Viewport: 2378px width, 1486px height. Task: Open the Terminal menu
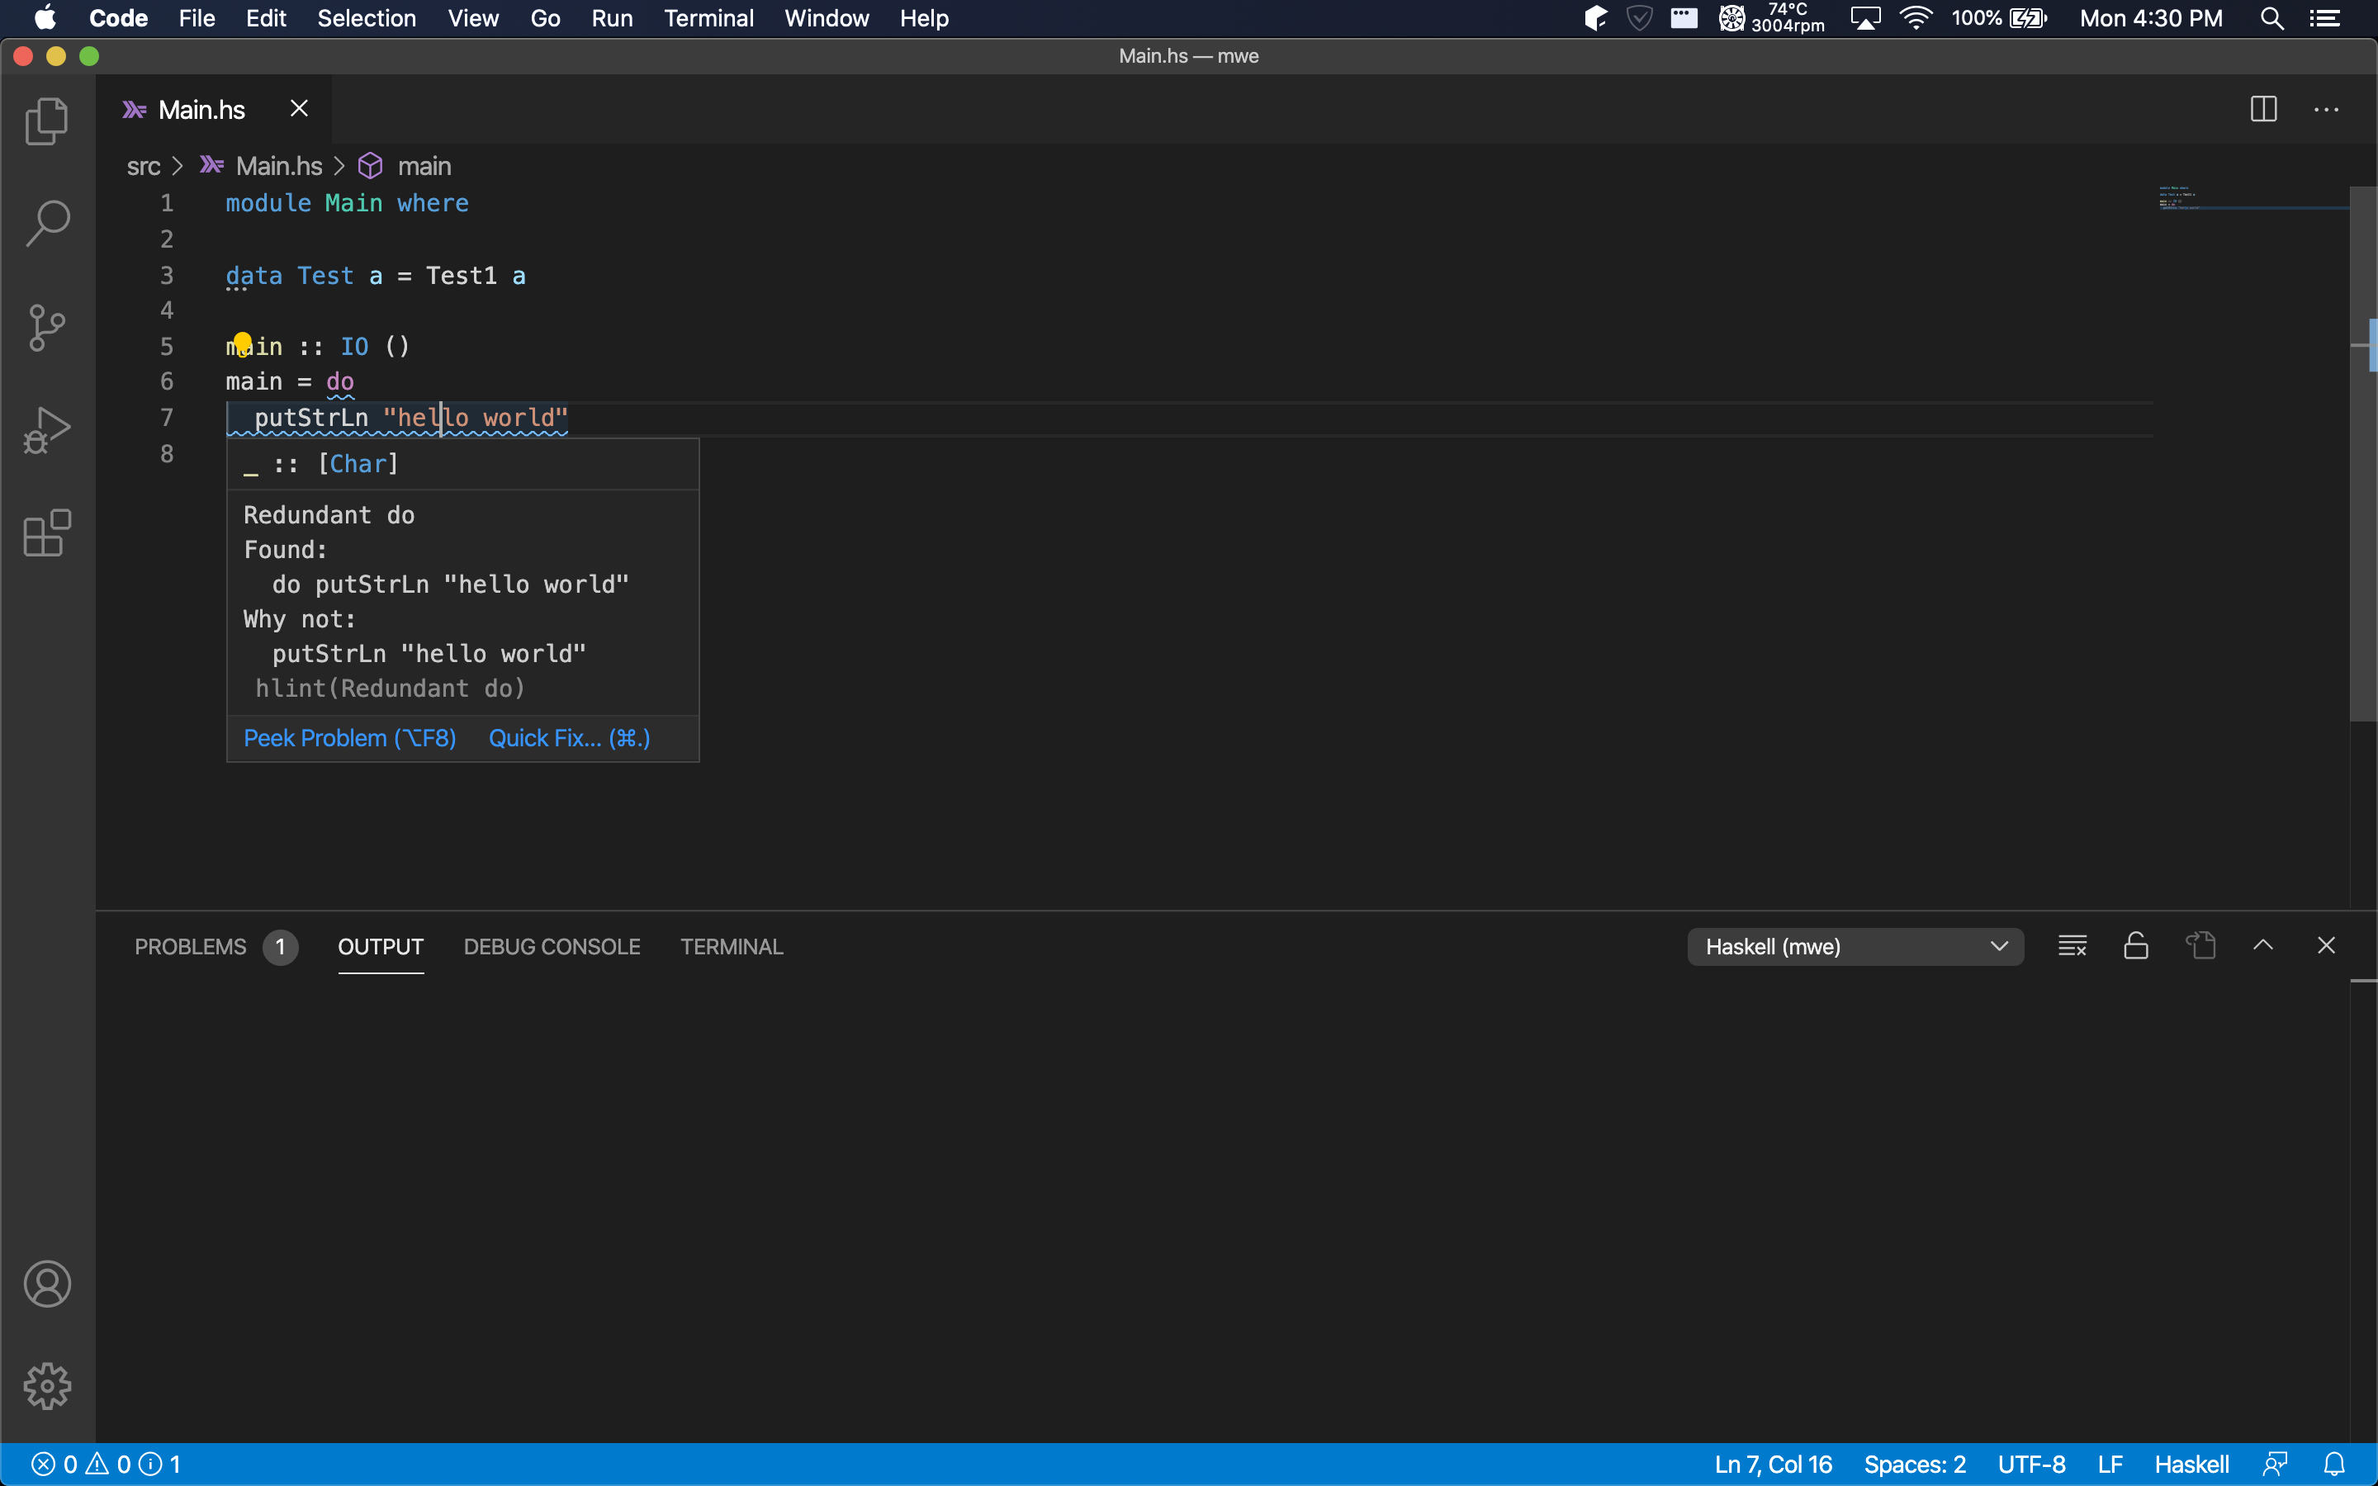[x=708, y=19]
